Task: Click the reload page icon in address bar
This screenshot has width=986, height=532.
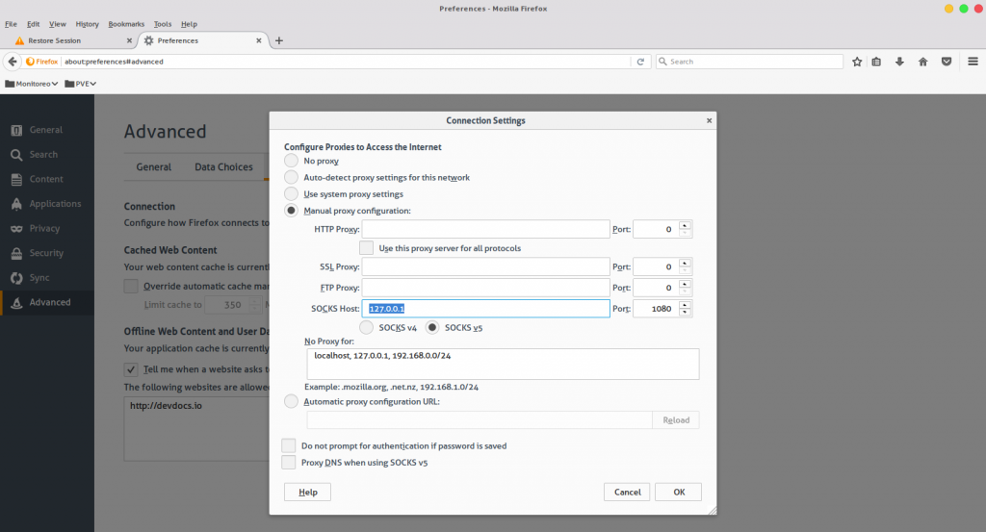Action: [x=640, y=62]
